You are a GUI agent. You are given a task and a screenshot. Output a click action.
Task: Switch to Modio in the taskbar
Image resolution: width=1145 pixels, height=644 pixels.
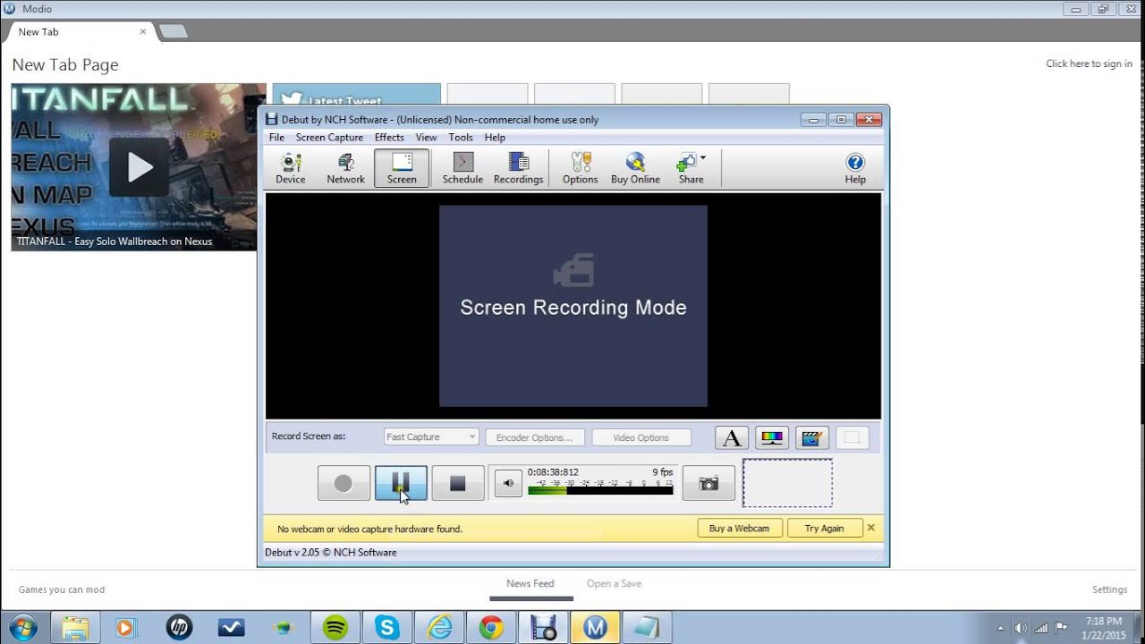pyautogui.click(x=595, y=627)
